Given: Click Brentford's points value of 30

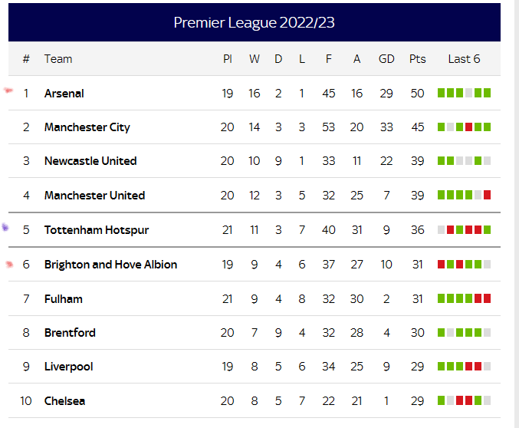Looking at the screenshot, I should point(417,333).
